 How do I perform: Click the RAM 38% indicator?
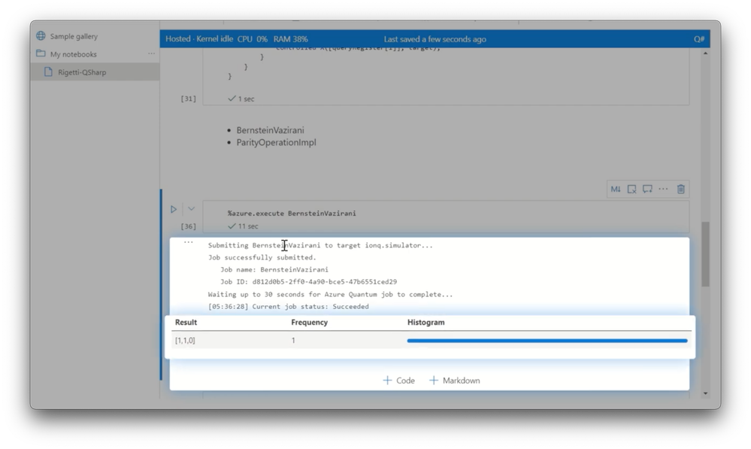click(x=291, y=39)
